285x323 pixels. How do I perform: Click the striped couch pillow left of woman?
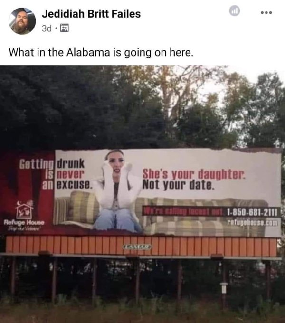point(85,207)
